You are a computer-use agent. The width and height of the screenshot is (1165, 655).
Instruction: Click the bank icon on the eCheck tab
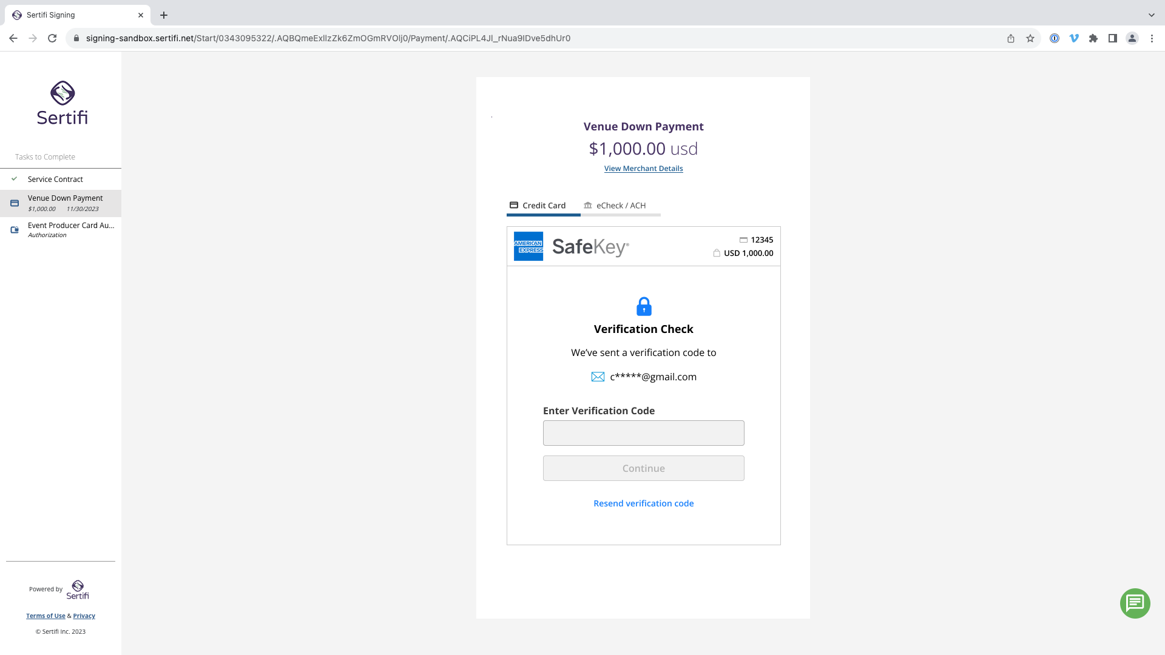pos(587,206)
